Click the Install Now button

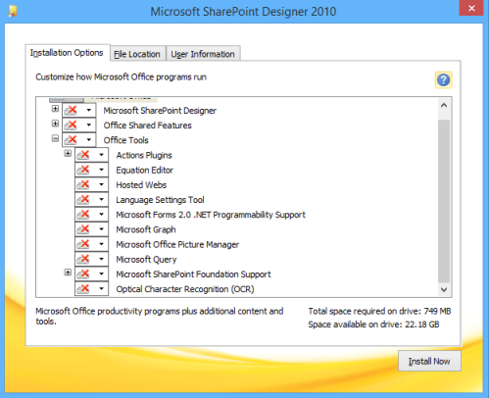point(429,361)
